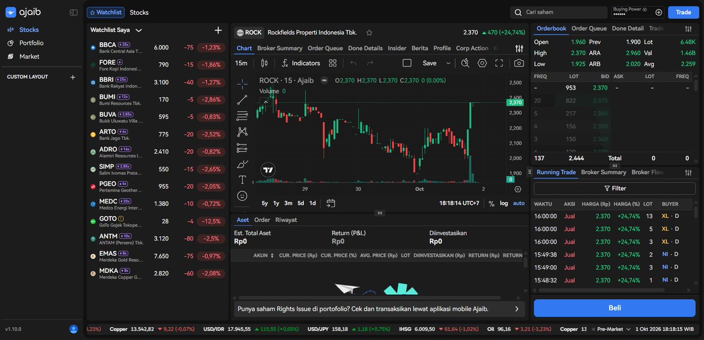Open go-to-date calendar icon
This screenshot has width=704, height=340.
[331, 203]
